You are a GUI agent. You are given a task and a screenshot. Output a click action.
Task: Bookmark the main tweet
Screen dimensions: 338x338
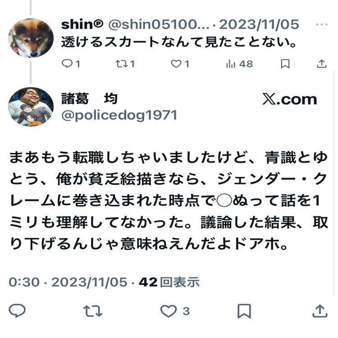tap(244, 311)
